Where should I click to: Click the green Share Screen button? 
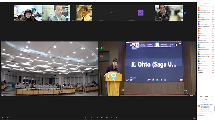point(107,118)
